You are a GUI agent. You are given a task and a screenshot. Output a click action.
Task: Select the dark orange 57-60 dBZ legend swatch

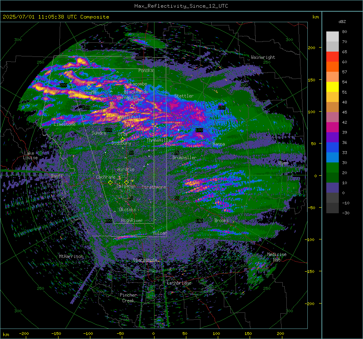click(x=332, y=67)
